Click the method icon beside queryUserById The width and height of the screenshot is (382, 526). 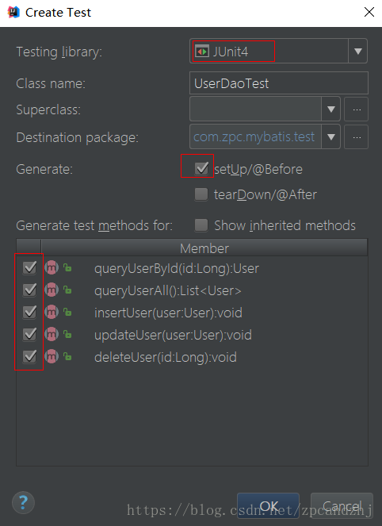pos(52,267)
